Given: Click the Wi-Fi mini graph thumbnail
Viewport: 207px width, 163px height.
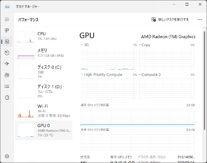Looking at the screenshot, I should pos(26,111).
